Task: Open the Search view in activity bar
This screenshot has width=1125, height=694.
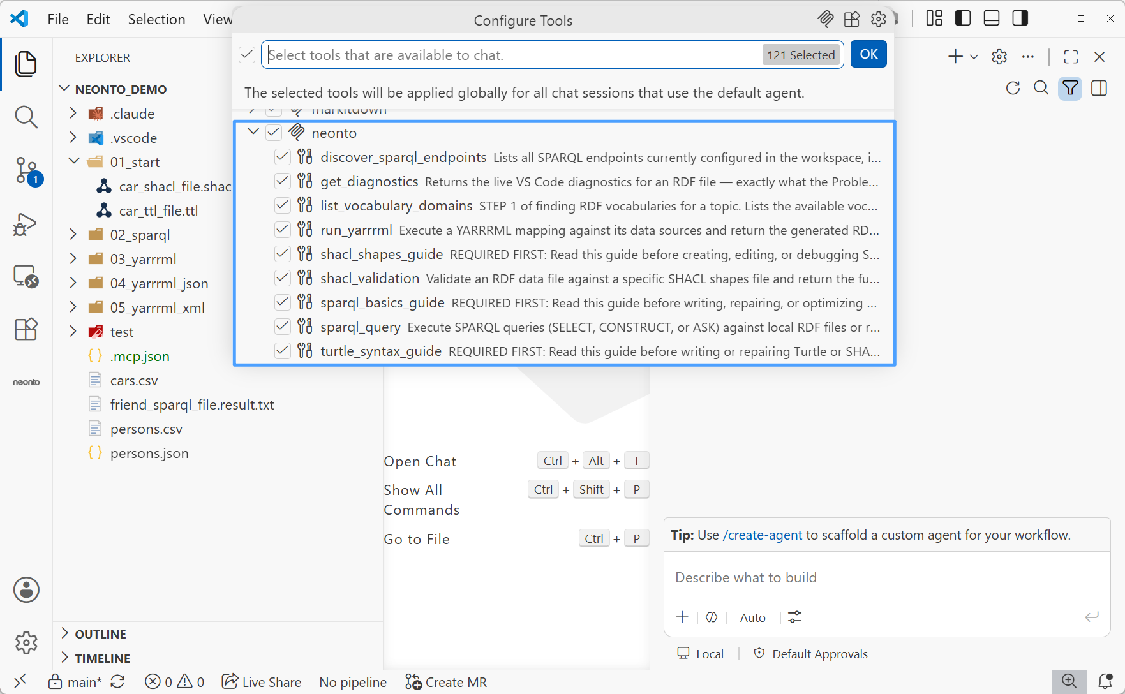Action: [x=26, y=117]
